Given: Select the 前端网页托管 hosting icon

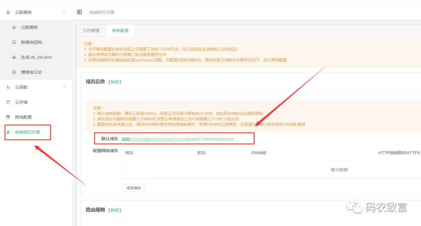Looking at the screenshot, I should pyautogui.click(x=9, y=132).
